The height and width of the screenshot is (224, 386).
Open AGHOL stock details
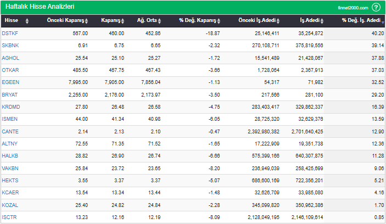[x=10, y=57]
